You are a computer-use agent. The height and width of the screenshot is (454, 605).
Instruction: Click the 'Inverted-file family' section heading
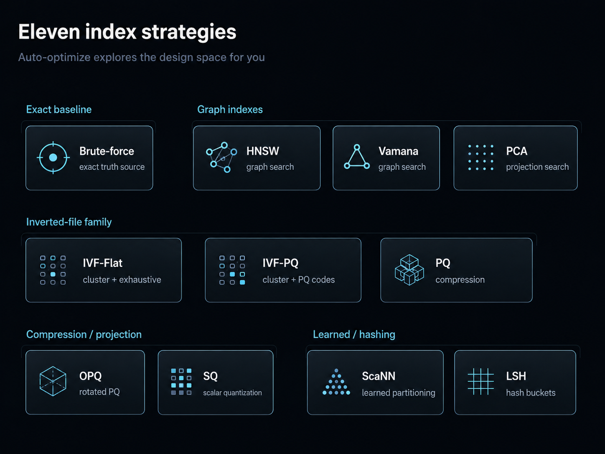coord(69,222)
